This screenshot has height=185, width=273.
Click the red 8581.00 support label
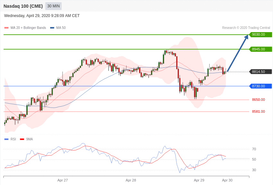tap(258, 111)
